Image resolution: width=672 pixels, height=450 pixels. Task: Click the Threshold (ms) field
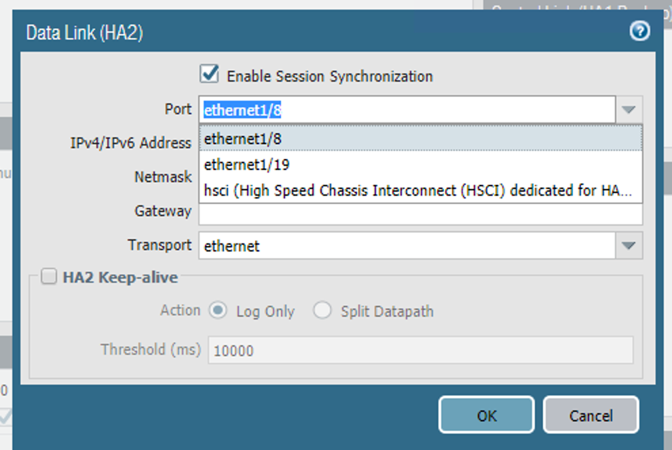(x=419, y=350)
